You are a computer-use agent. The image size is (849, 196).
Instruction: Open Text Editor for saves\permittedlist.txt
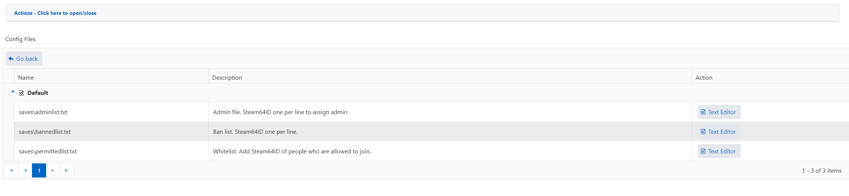718,151
